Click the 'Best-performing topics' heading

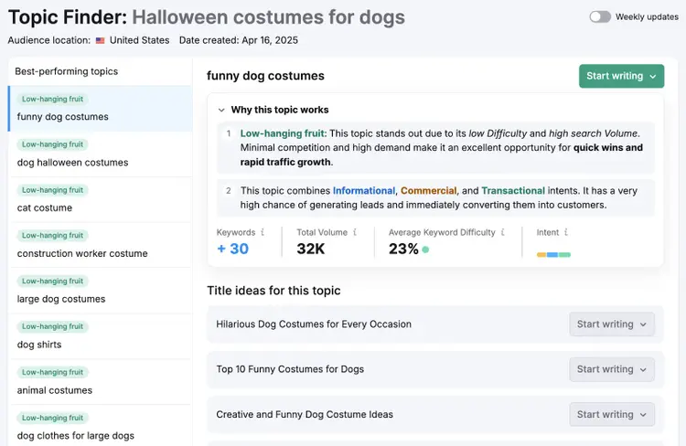click(67, 71)
